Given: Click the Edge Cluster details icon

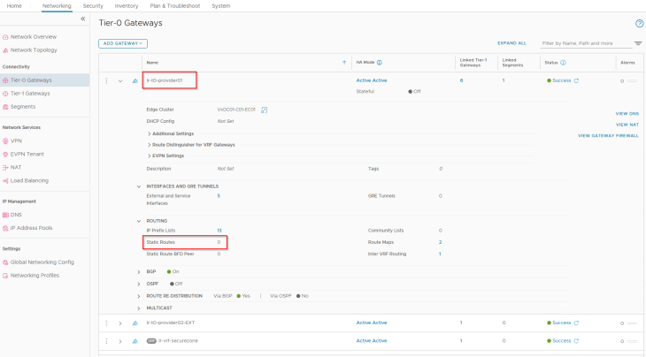Looking at the screenshot, I should tap(265, 110).
